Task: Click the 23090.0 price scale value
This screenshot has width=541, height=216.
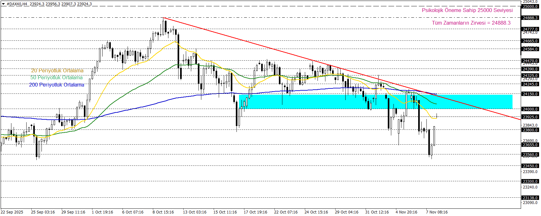Action: click(x=530, y=202)
